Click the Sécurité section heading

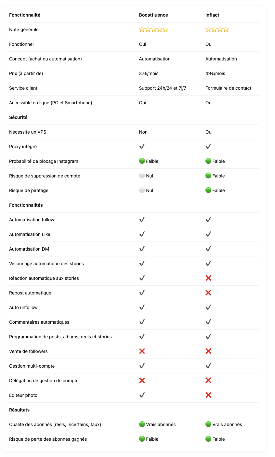click(x=18, y=117)
